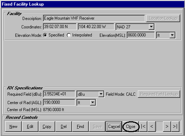The width and height of the screenshot is (185, 136).
Task: Click the Elevation(MSL) value field
Action: (141, 35)
